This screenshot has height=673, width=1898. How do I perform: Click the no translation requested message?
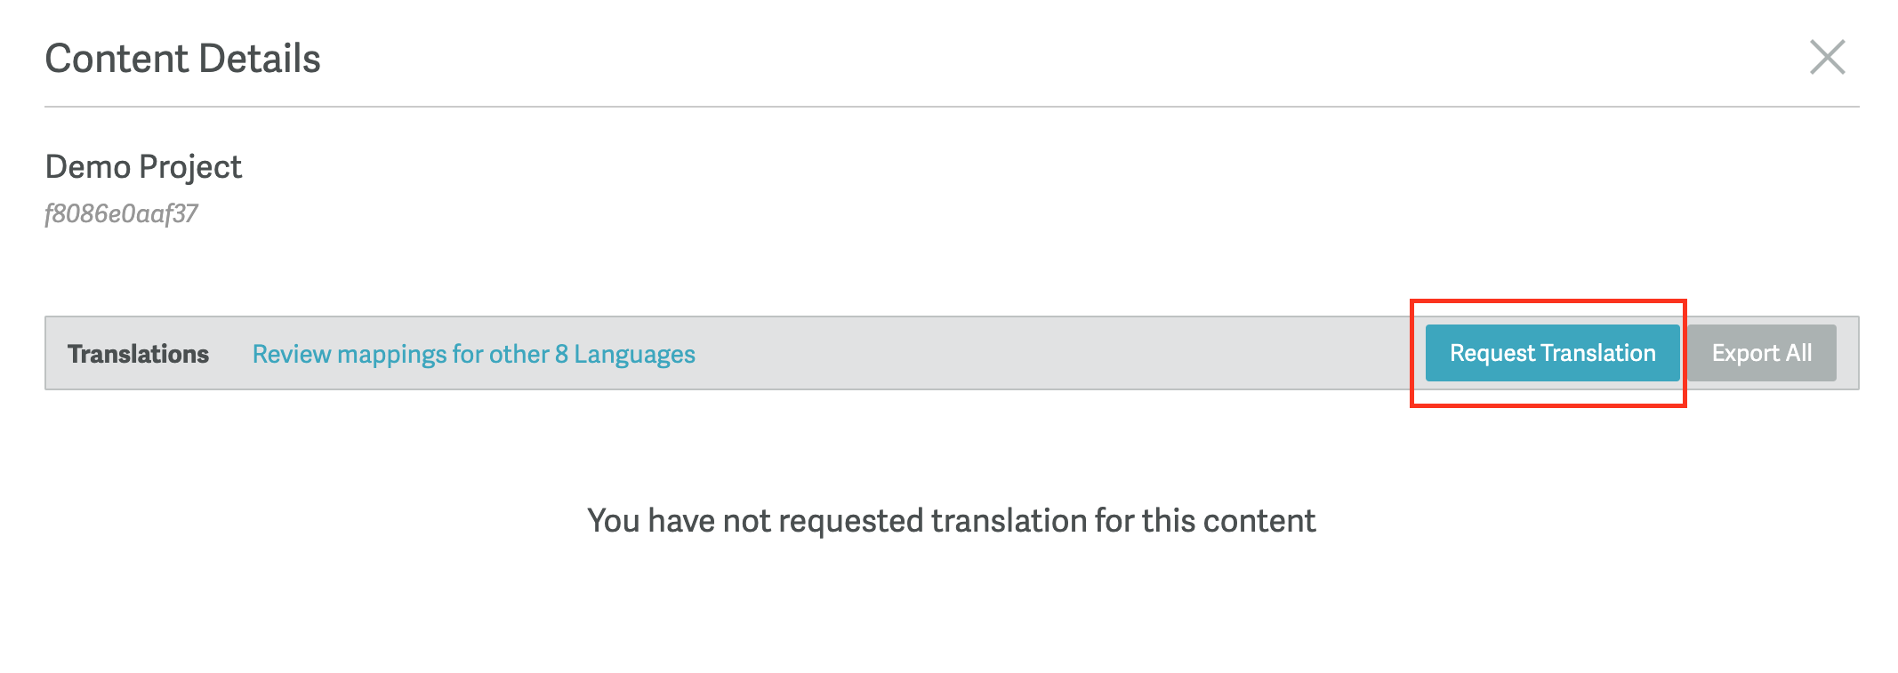point(951,521)
